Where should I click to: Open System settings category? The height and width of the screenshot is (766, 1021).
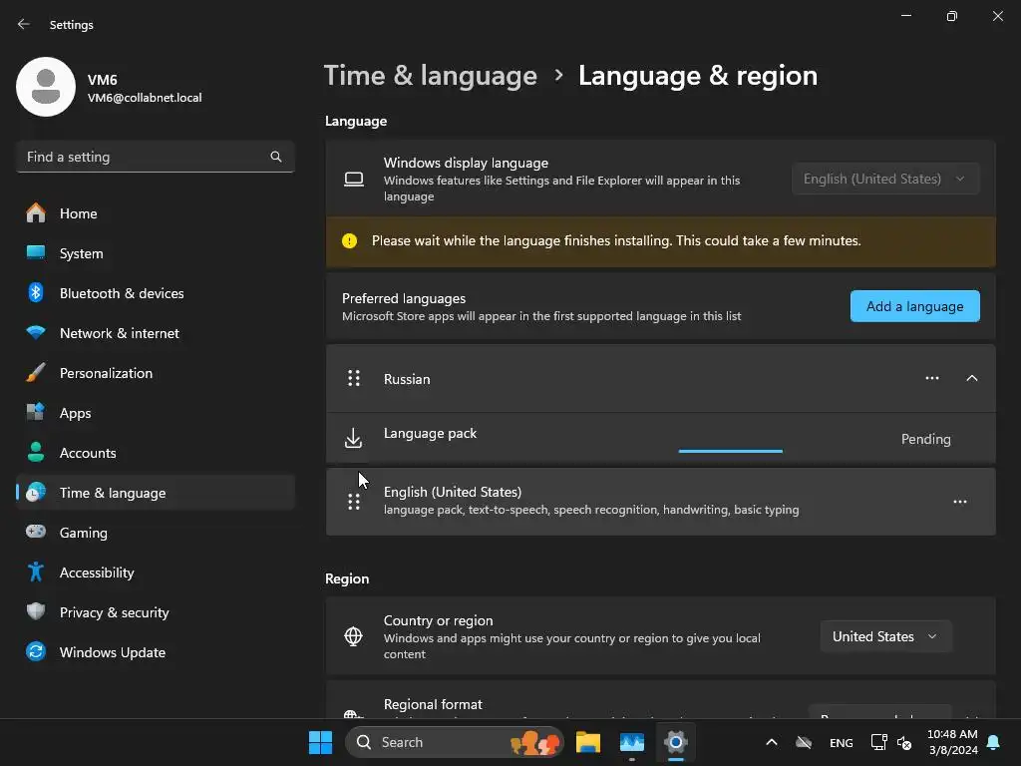click(155, 253)
